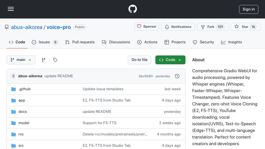Click the repository book icon
The height and width of the screenshot is (149, 265).
[7, 27]
